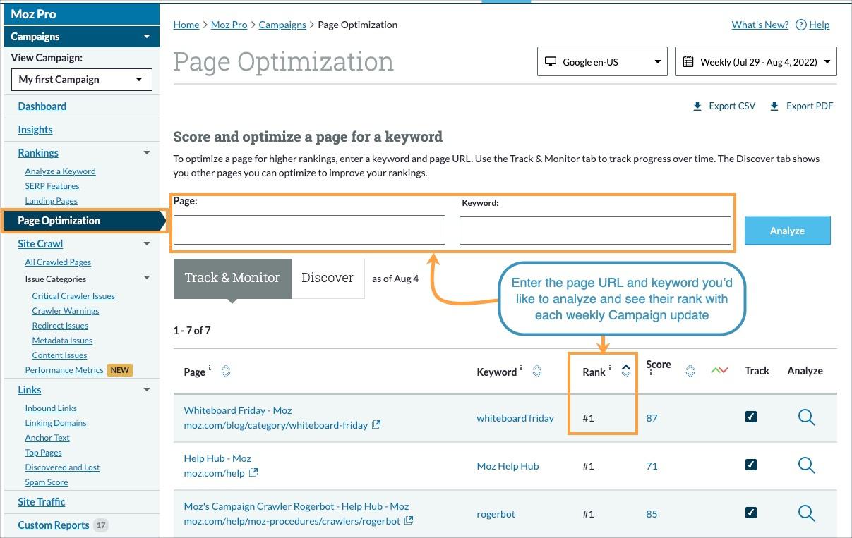
Task: Click the Analyze magnifier for the rogerbot row
Action: (806, 513)
